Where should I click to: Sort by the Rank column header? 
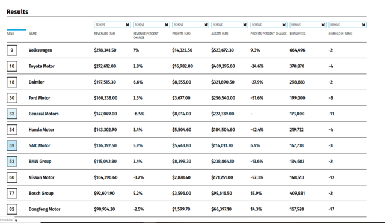click(x=10, y=34)
